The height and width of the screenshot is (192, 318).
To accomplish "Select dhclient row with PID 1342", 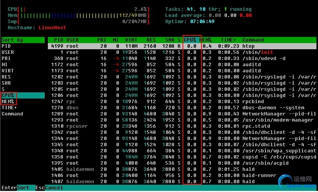I will 182,132.
